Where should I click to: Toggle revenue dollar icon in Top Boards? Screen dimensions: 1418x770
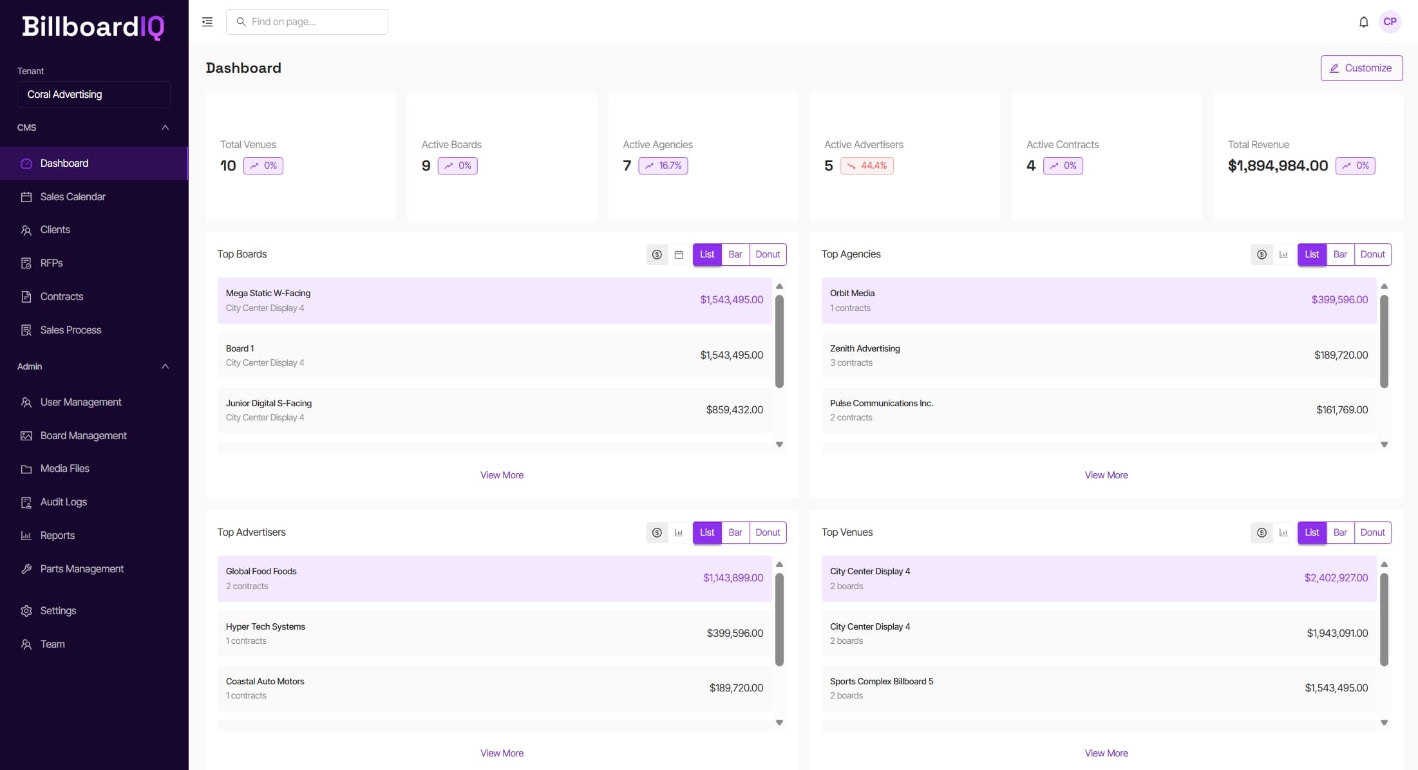(657, 254)
